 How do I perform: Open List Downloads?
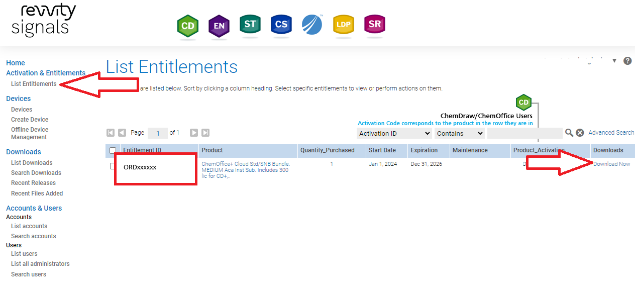(x=32, y=163)
